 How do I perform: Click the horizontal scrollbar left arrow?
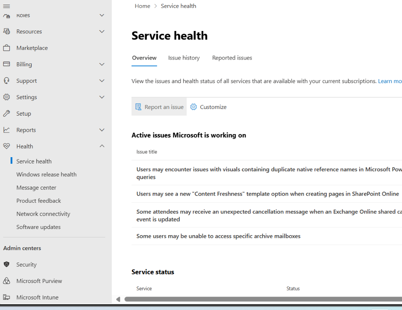118,299
